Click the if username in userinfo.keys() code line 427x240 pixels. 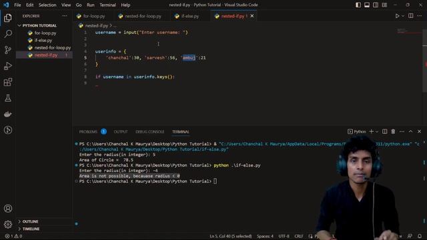click(135, 77)
